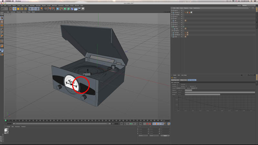
Task: Click the green array modeling icon
Action: click(x=68, y=9)
